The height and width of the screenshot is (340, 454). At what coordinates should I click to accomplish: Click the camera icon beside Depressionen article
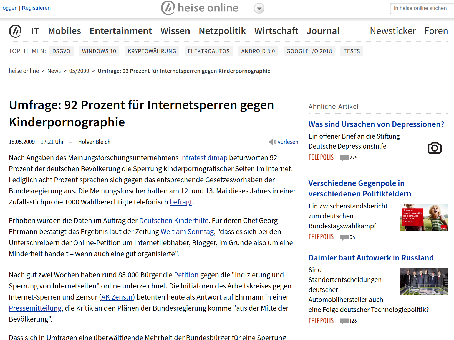click(x=434, y=148)
